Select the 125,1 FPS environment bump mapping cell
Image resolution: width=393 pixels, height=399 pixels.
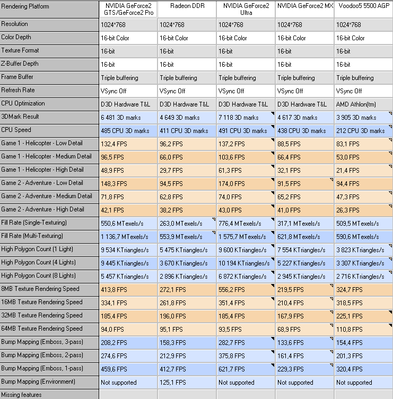point(187,382)
